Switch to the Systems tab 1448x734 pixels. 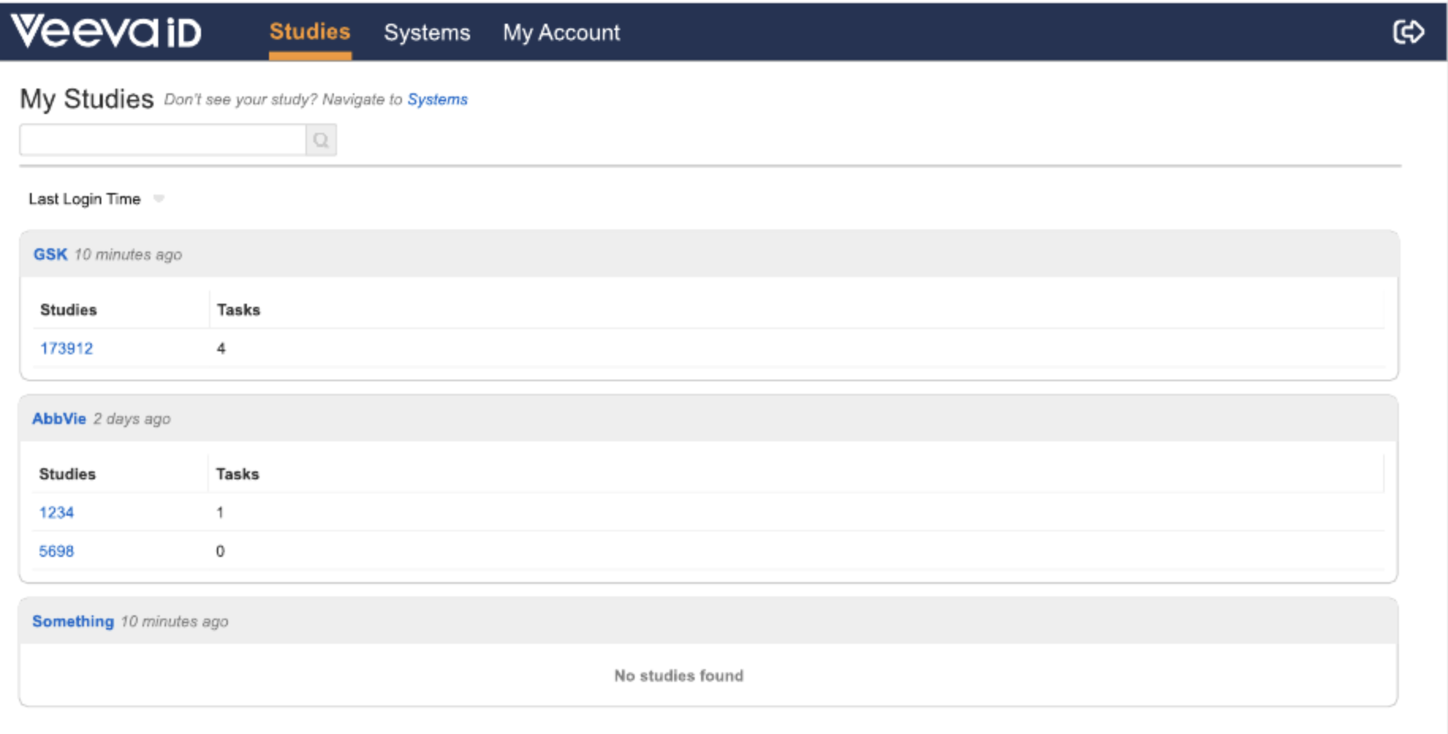pyautogui.click(x=426, y=32)
